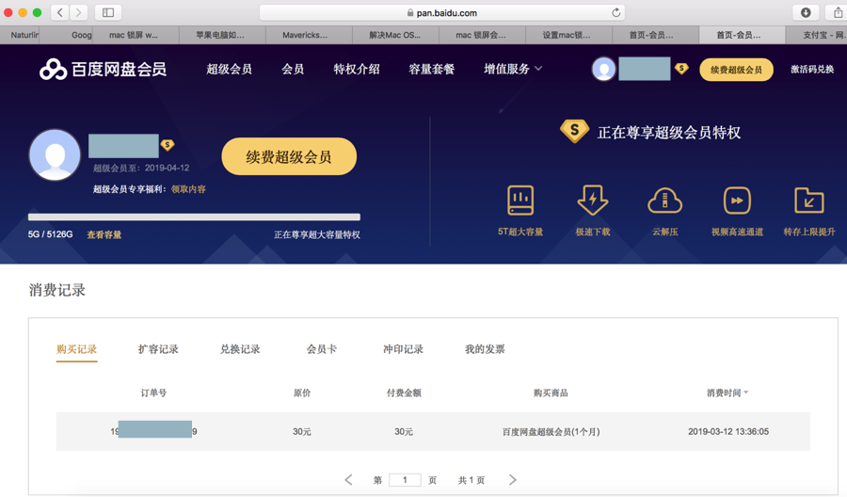Toggle the Safari sidebar button
Viewport: 847px width, 497px height.
108,12
